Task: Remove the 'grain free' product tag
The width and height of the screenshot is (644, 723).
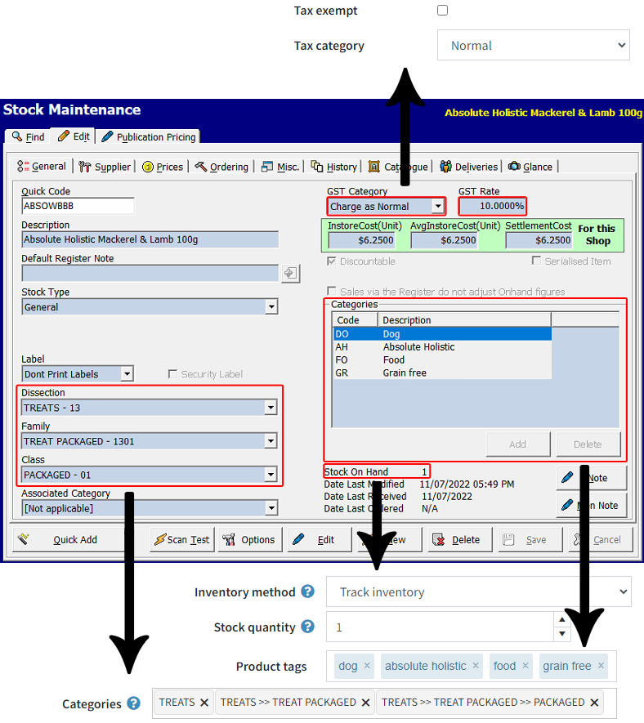Action: (x=602, y=666)
